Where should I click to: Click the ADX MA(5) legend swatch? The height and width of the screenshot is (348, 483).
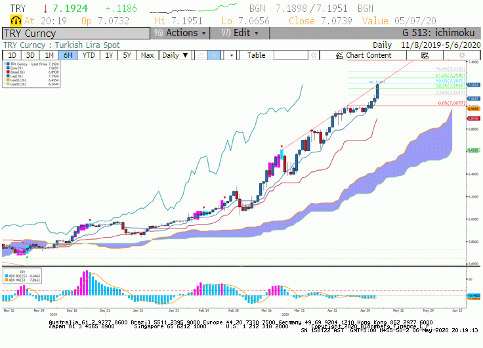[7, 280]
